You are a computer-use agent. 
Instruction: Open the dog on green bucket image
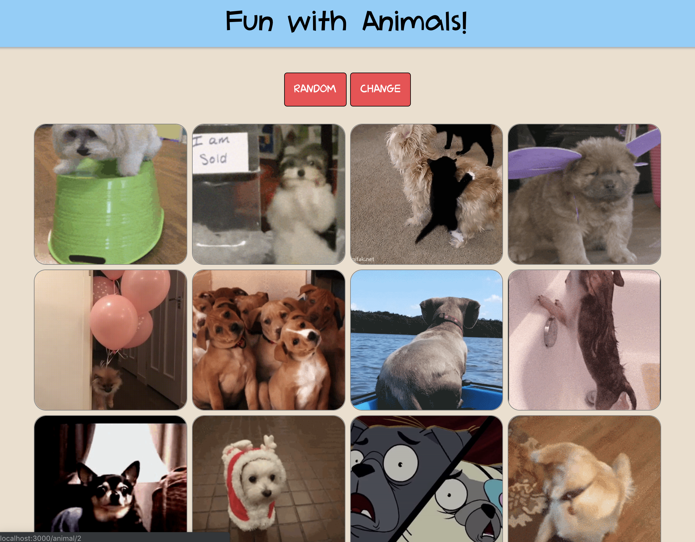click(x=110, y=194)
